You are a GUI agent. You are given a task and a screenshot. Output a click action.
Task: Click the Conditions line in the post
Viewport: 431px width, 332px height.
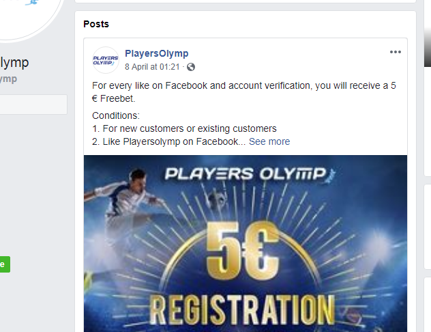click(115, 115)
